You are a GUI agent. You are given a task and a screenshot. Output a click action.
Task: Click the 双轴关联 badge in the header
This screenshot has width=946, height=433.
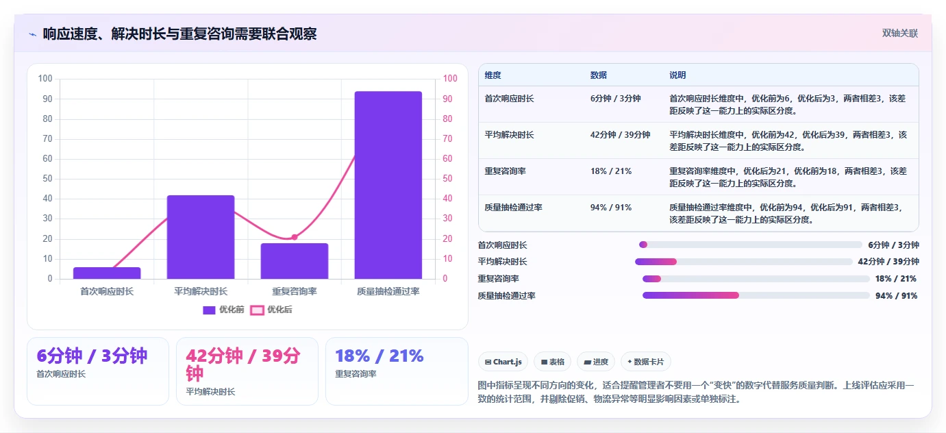pyautogui.click(x=899, y=33)
